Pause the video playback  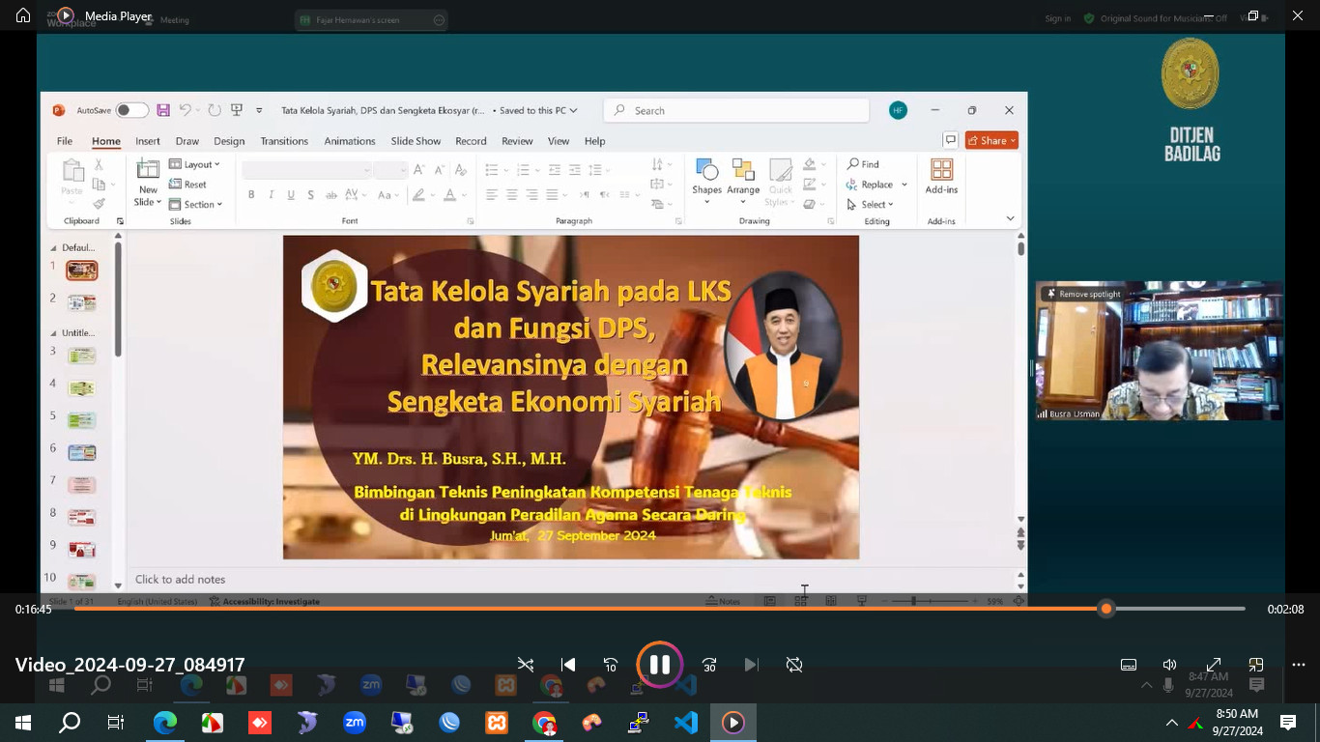point(660,665)
